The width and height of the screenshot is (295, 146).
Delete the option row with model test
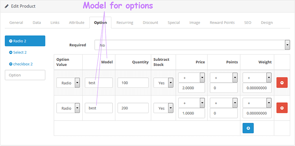[x=282, y=82]
